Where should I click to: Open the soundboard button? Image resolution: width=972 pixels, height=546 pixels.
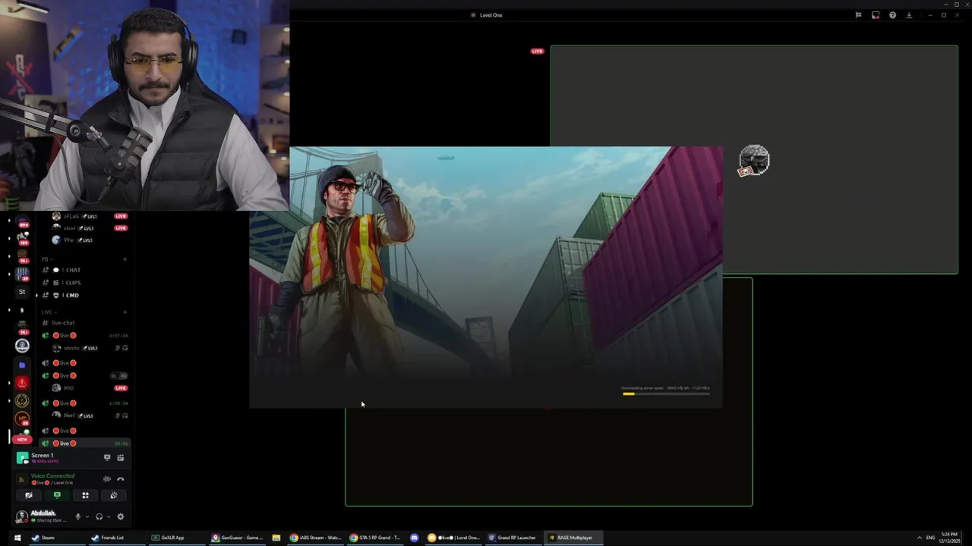tap(113, 495)
